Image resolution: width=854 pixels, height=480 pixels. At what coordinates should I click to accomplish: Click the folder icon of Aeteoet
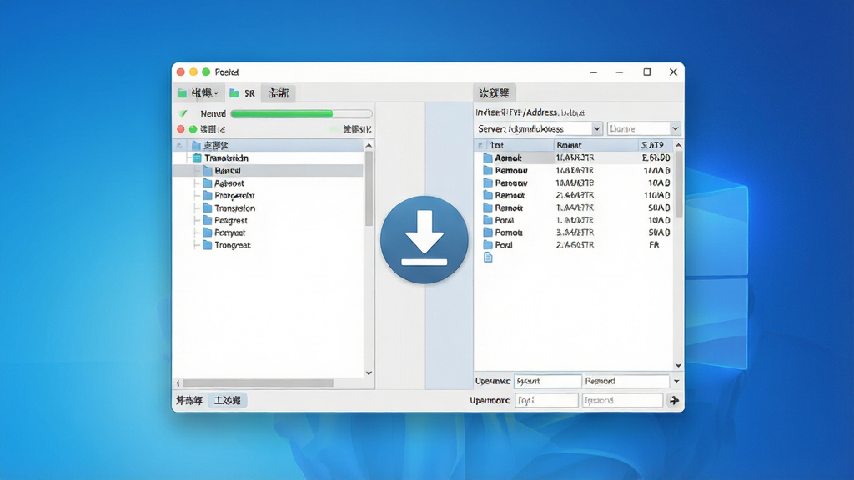tap(208, 182)
